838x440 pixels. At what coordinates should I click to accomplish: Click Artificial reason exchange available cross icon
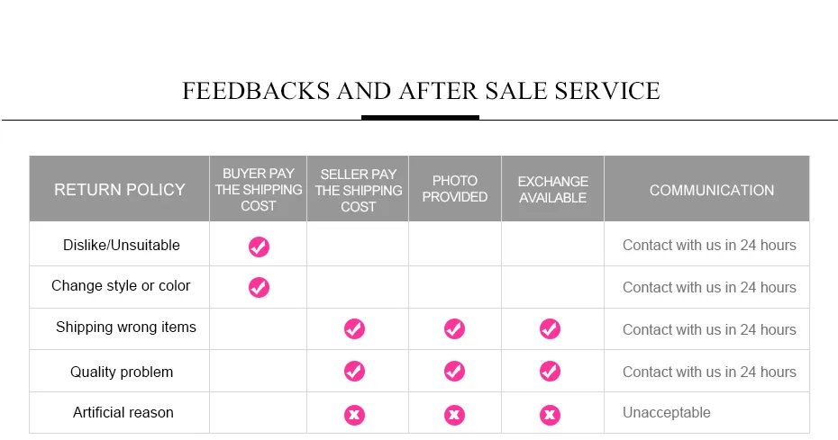pyautogui.click(x=550, y=415)
